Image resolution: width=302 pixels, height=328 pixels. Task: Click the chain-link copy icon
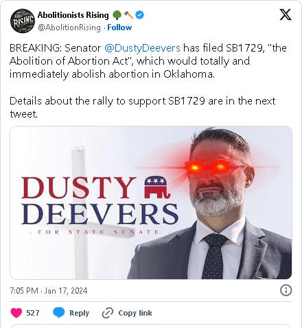108,313
